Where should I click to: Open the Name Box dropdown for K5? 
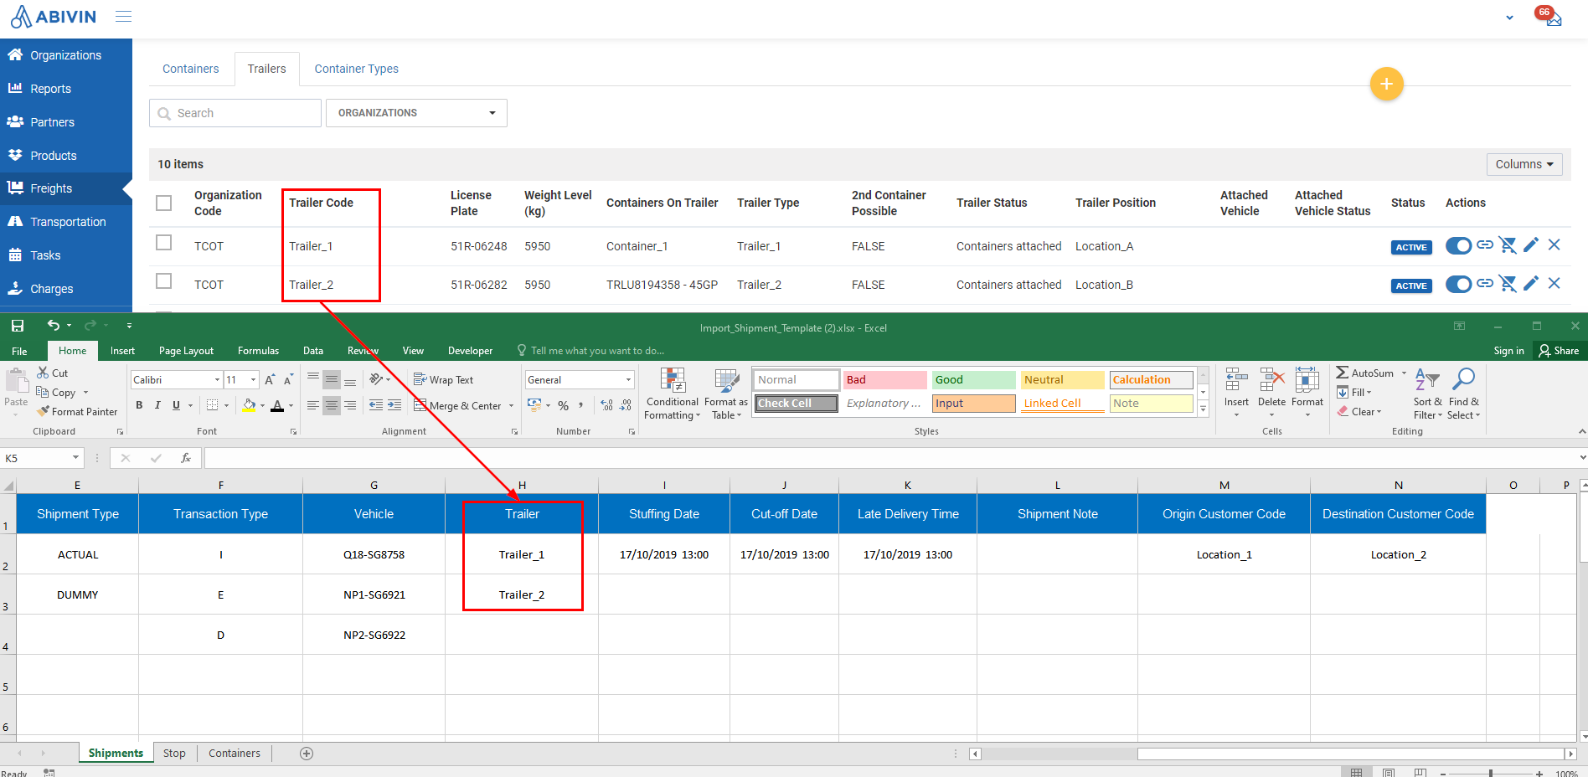(75, 458)
